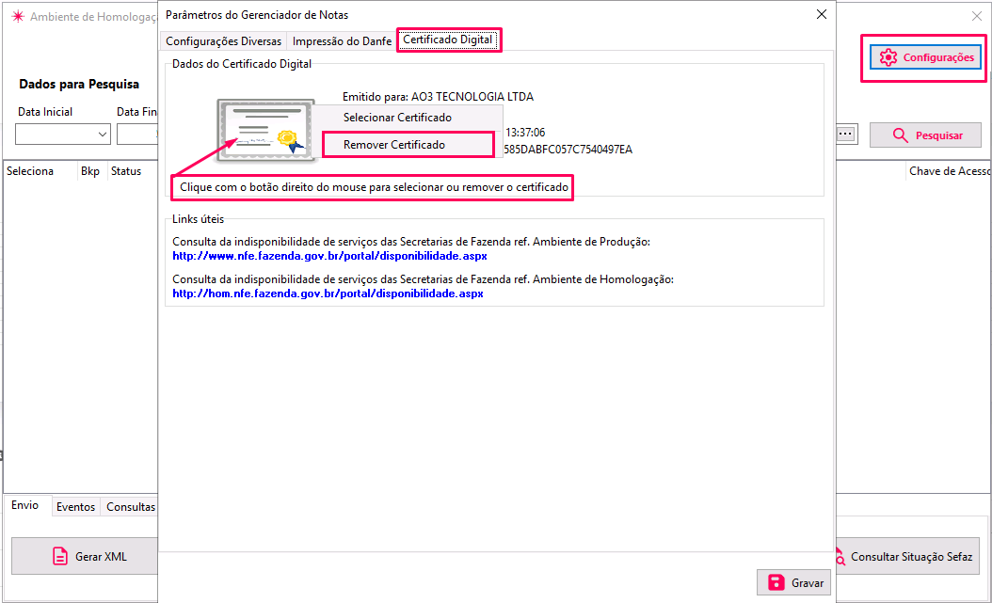Switch to the Envio tab

[25, 505]
